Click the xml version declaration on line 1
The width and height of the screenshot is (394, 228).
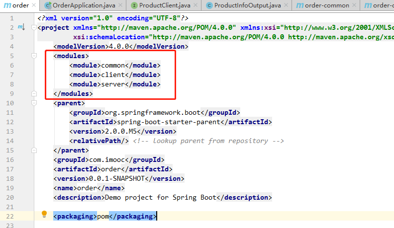coord(113,18)
